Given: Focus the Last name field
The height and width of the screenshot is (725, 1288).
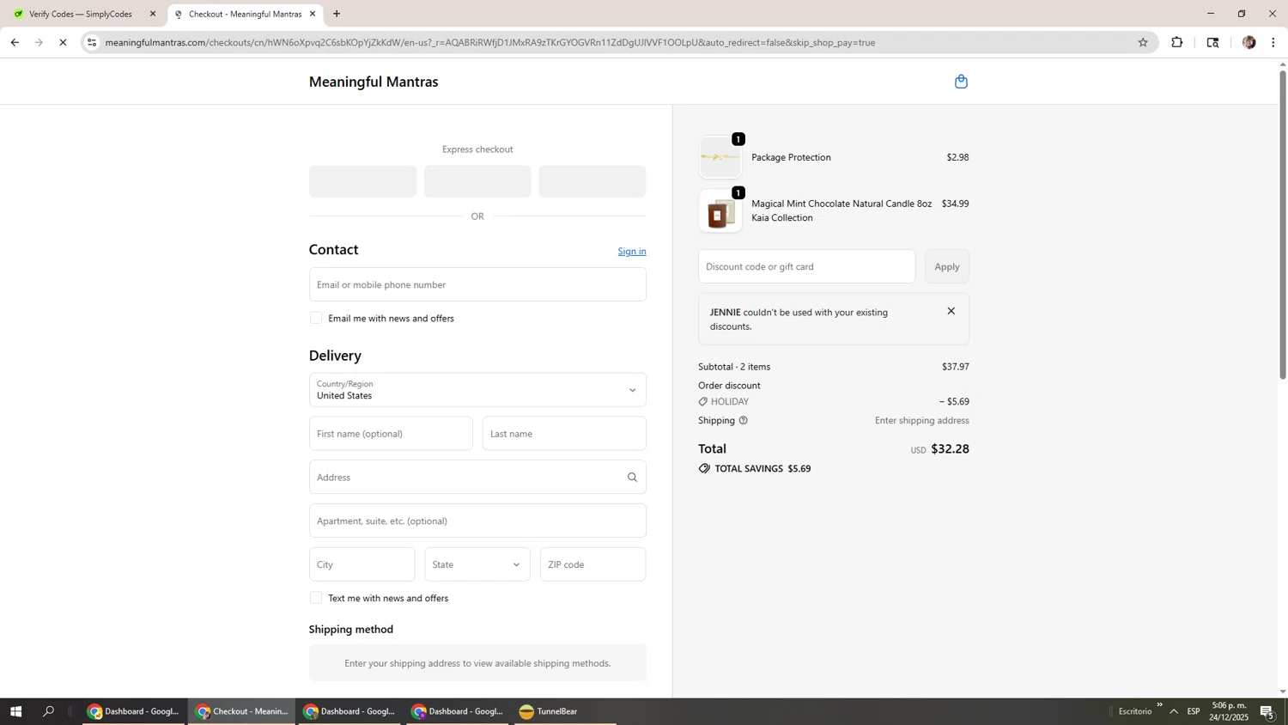Looking at the screenshot, I should (x=564, y=434).
